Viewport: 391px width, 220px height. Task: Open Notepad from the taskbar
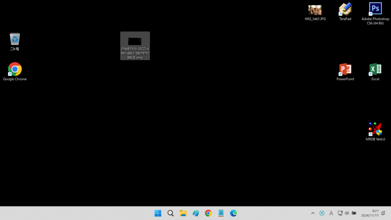tap(221, 213)
